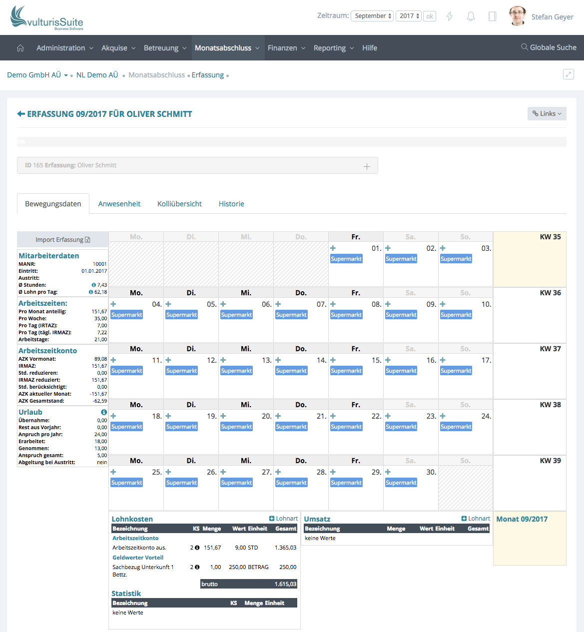Screen dimensions: 584x632
Task: Click the Supermarkt entry on day 12.
Action: [x=182, y=371]
